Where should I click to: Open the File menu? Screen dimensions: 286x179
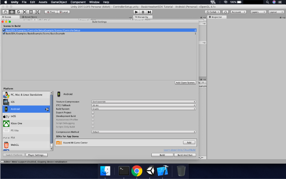(x=24, y=2)
